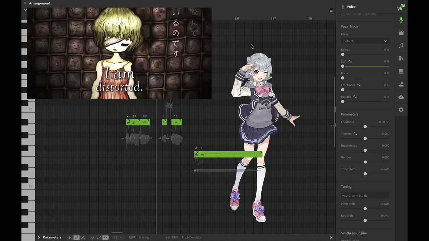This screenshot has height=241, width=429.
Task: Click automation curve icon next to Emotional
Action: [x=359, y=85]
